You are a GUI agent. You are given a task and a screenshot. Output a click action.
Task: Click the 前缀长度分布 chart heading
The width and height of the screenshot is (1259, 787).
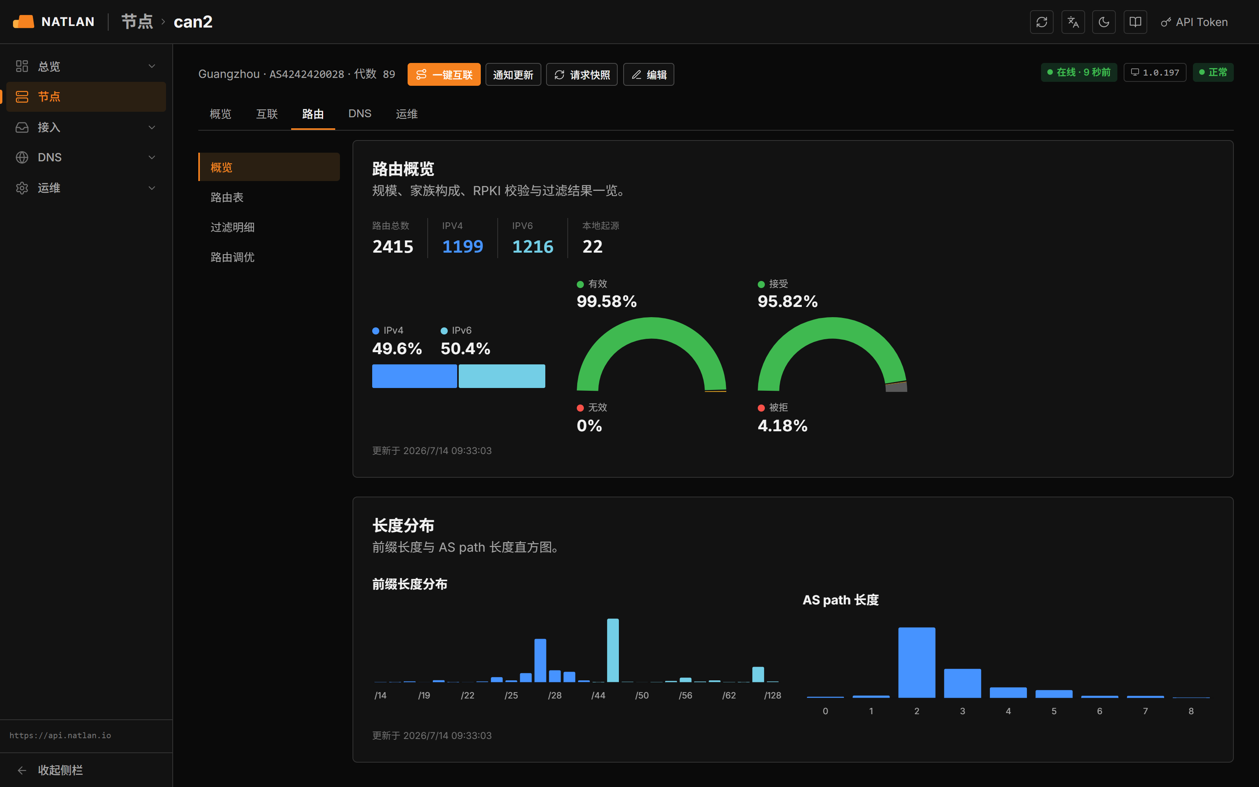(410, 584)
